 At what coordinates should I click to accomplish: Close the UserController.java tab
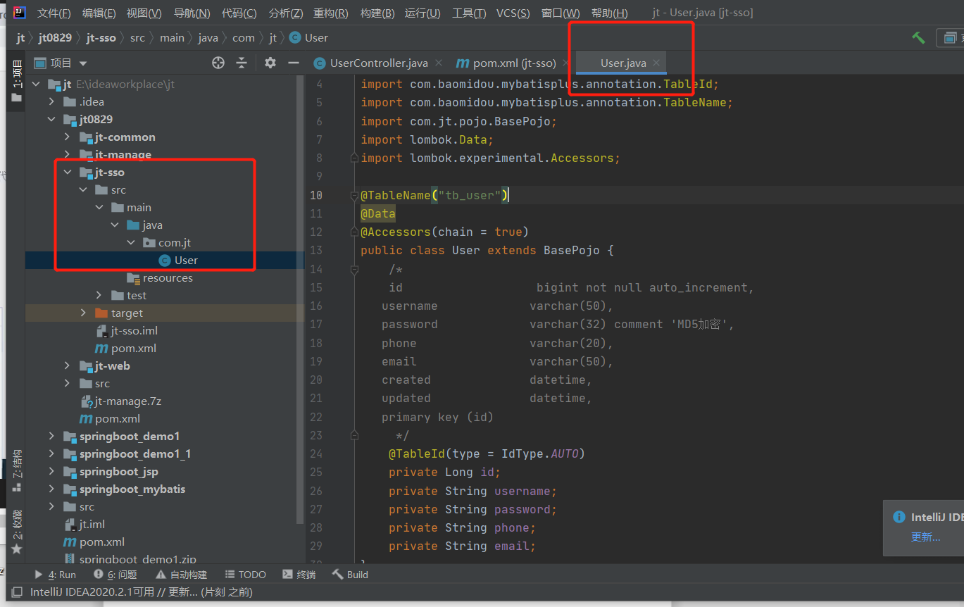(x=438, y=63)
